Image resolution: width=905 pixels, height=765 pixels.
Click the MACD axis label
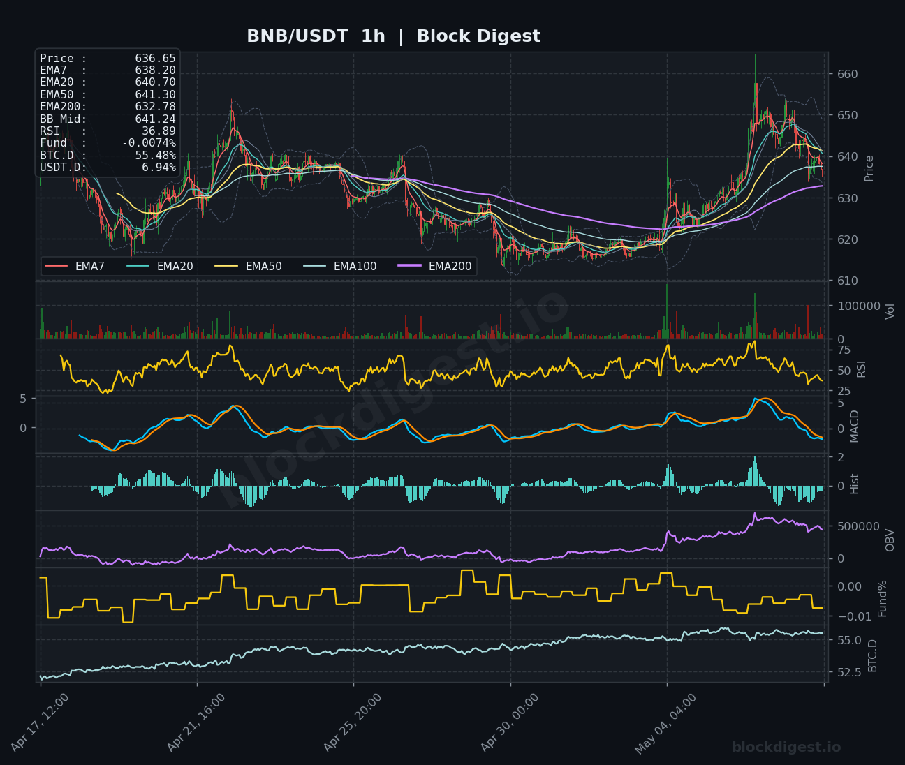(x=855, y=426)
